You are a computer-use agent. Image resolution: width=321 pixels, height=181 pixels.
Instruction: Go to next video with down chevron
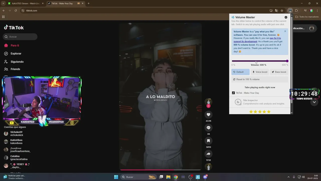pyautogui.click(x=314, y=102)
